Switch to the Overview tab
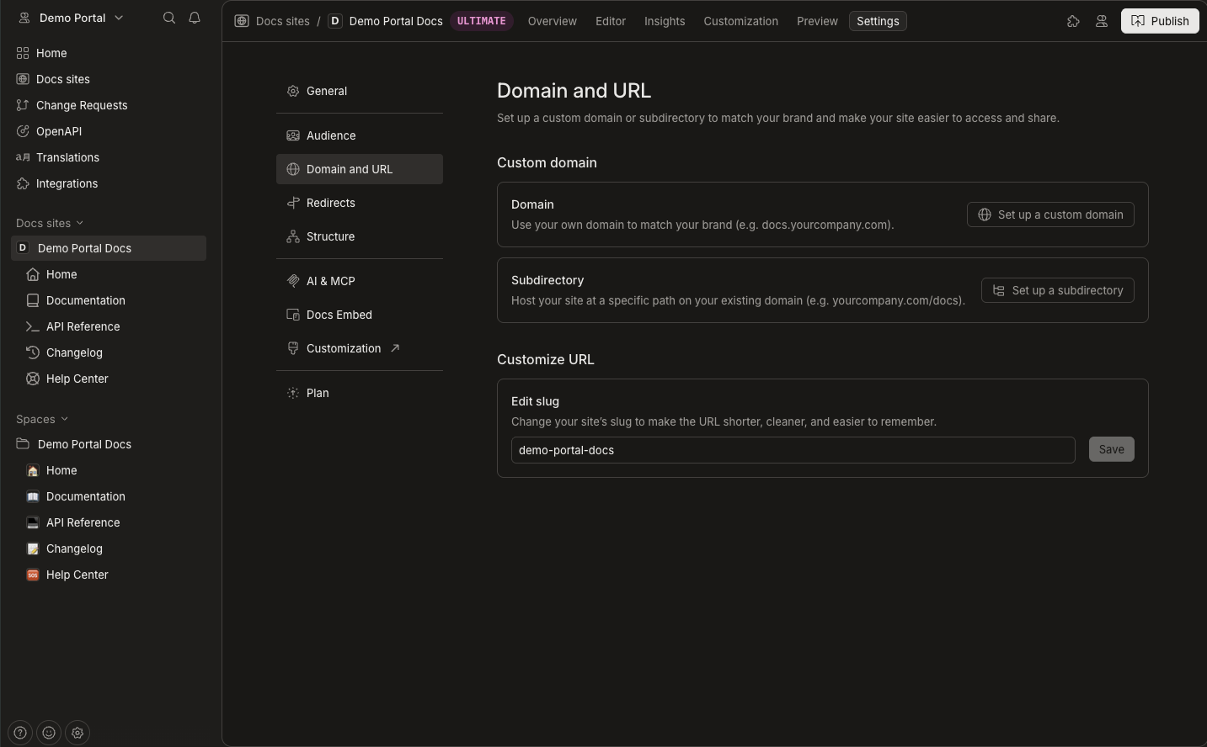Screen dimensions: 1207x747 pos(553,21)
